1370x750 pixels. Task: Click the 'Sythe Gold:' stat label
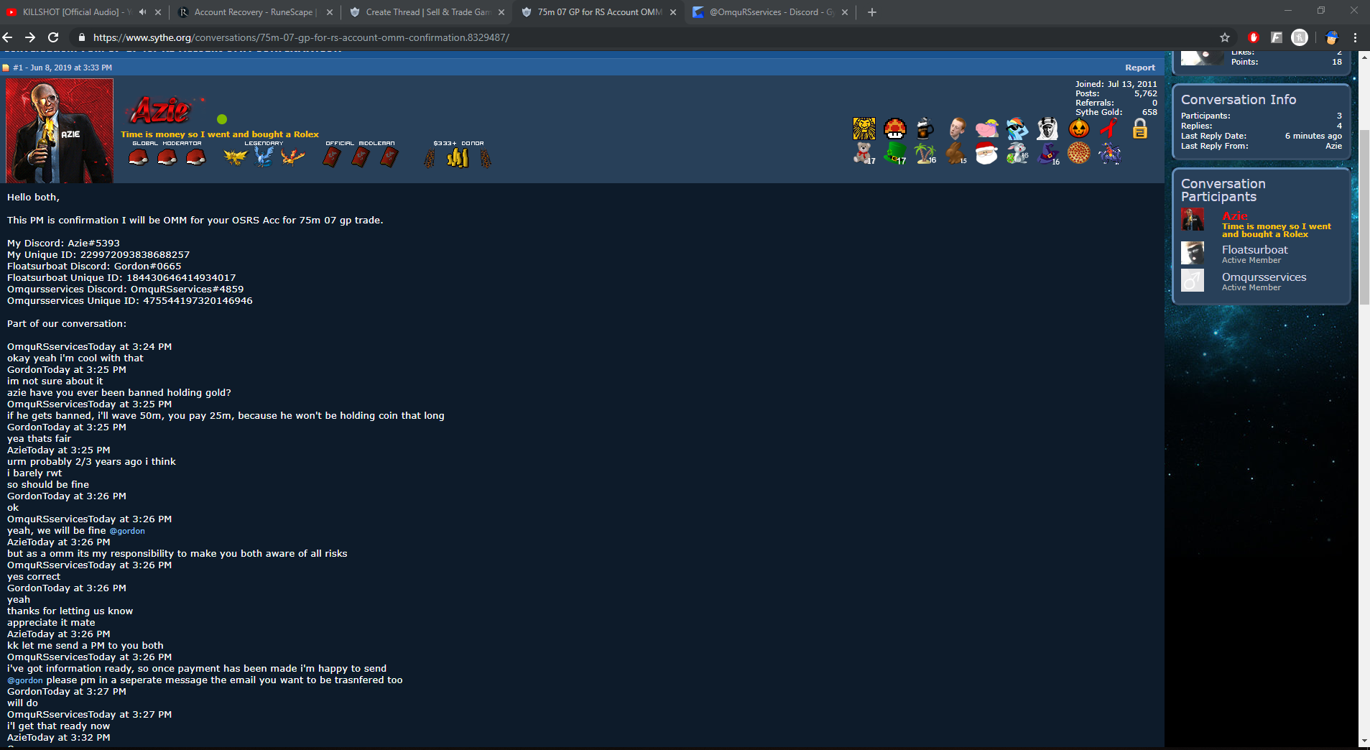(1099, 112)
